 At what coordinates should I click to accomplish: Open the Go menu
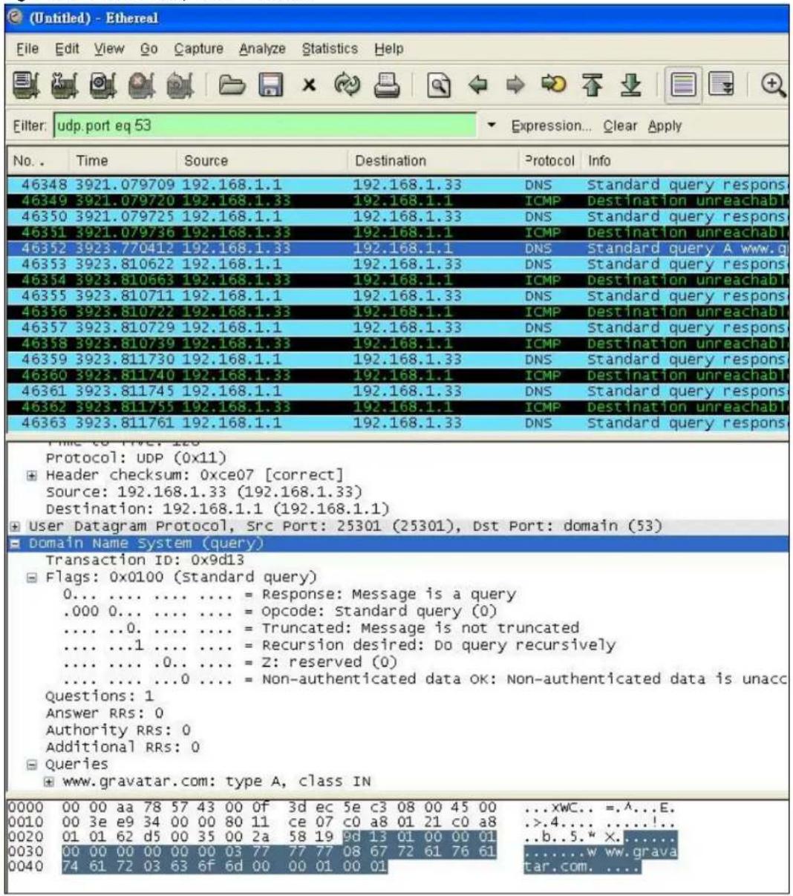pos(149,48)
